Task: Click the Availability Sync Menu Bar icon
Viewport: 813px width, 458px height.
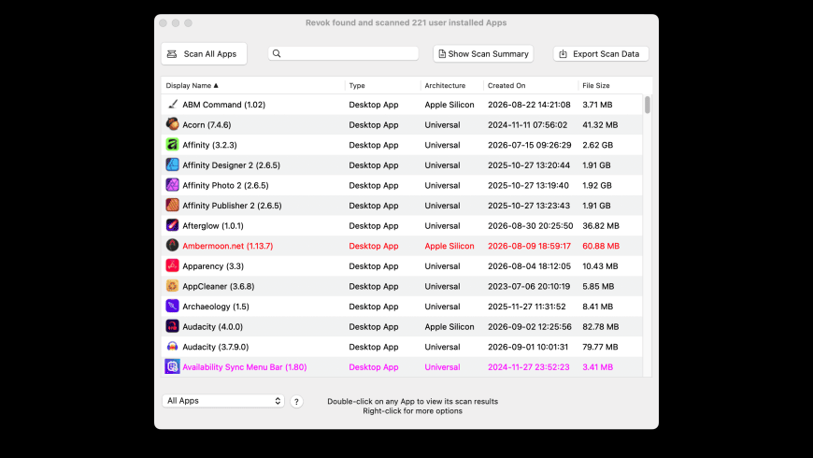Action: point(172,366)
